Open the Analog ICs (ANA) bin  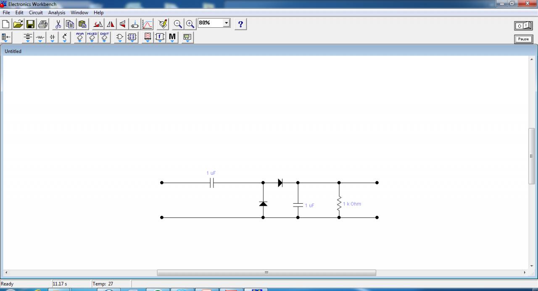point(80,38)
